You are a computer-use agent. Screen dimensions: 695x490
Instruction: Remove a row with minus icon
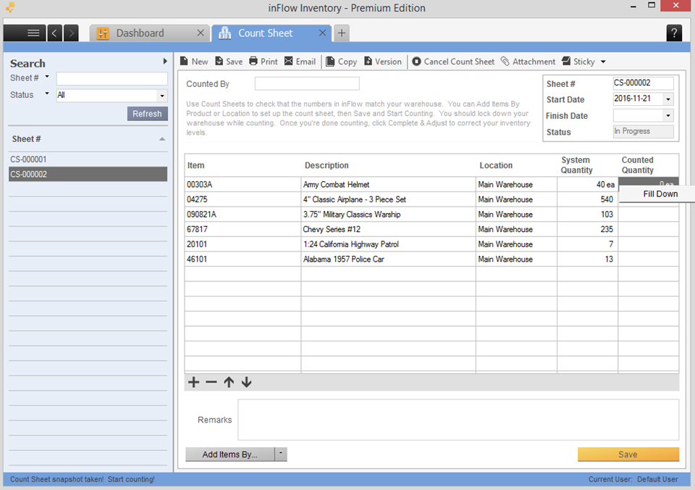tap(211, 382)
